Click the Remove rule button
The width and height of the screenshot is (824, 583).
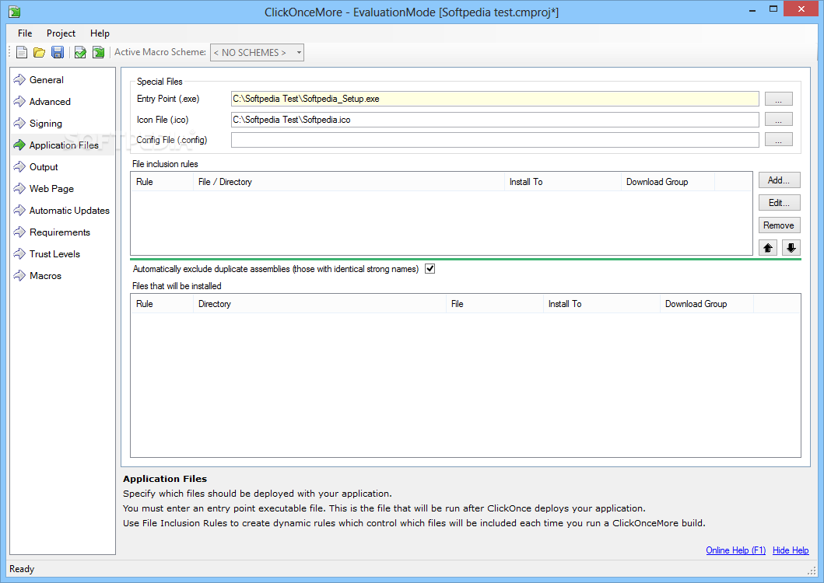tap(779, 225)
